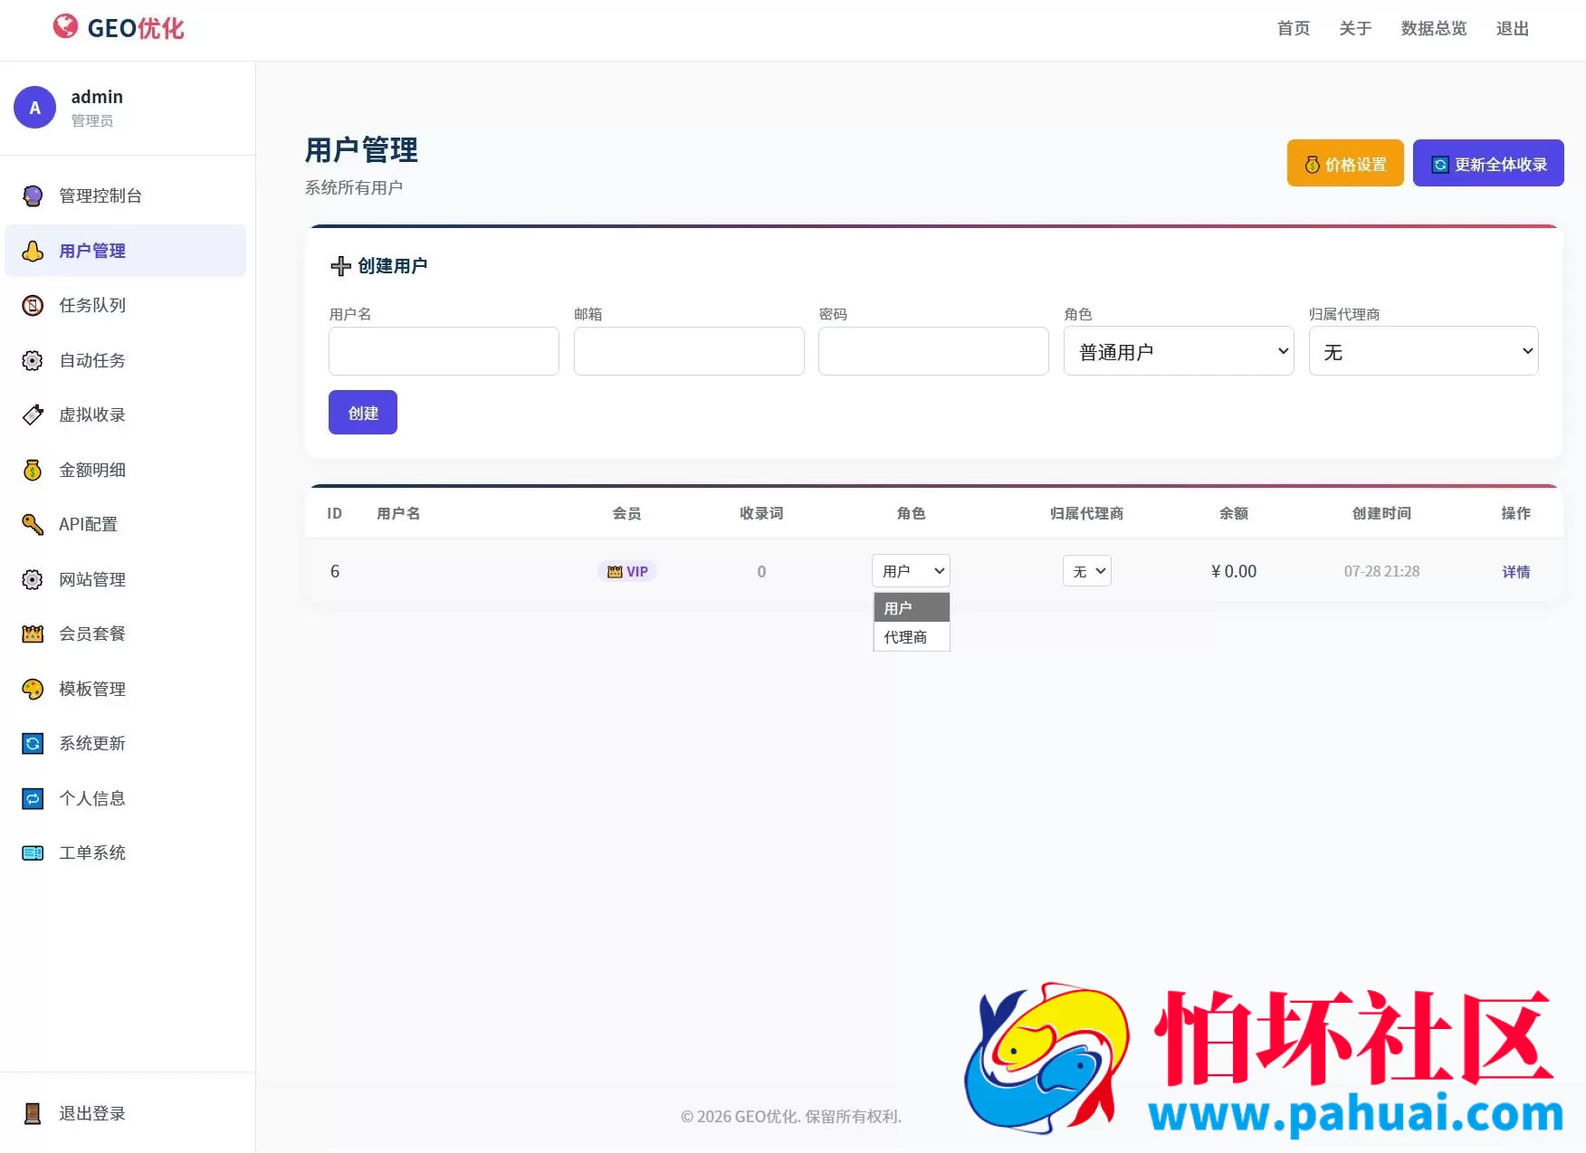Click the 模板管理 palette icon
The width and height of the screenshot is (1586, 1153).
[33, 689]
